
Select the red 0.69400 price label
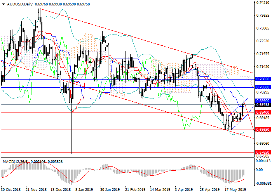tap(263, 113)
